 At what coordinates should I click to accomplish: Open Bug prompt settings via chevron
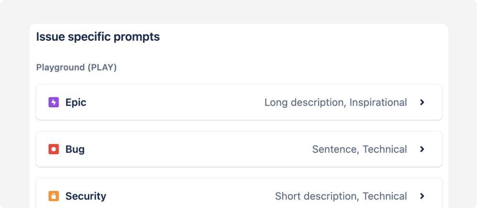(x=422, y=149)
